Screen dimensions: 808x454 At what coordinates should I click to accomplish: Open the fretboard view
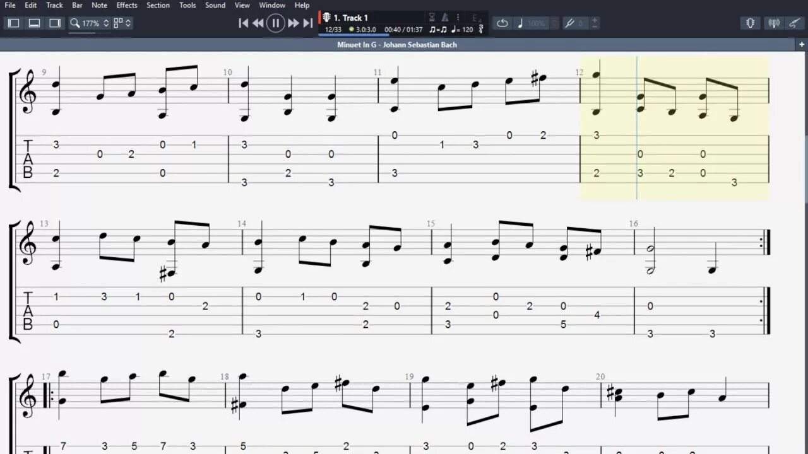751,23
